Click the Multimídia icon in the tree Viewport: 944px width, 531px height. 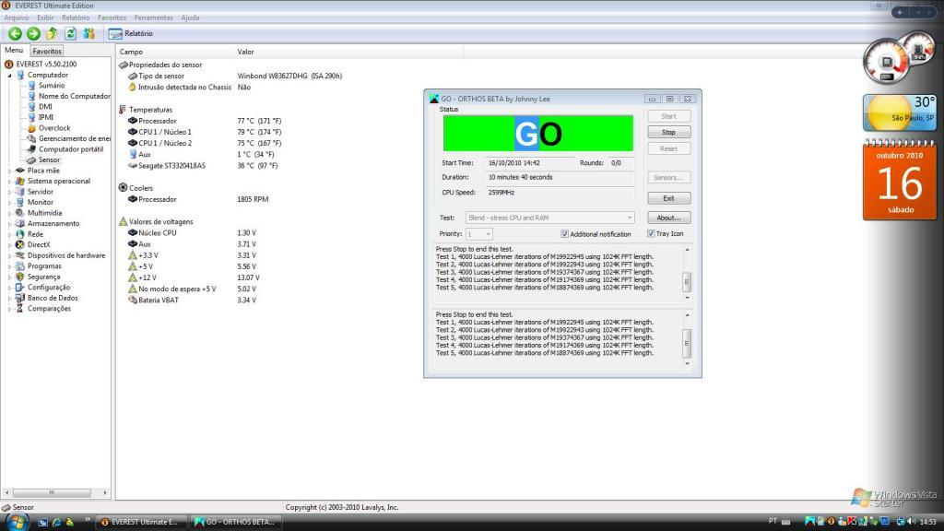pos(20,213)
